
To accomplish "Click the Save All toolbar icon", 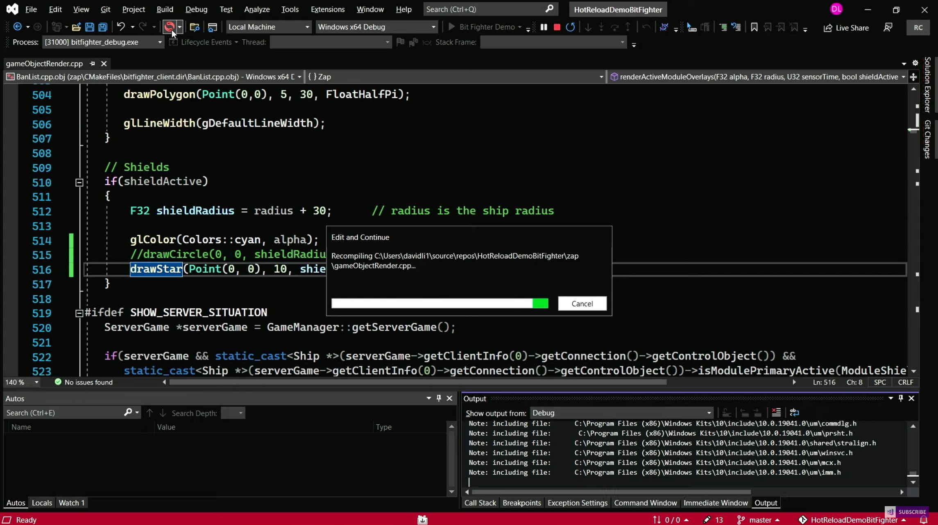I will (103, 27).
